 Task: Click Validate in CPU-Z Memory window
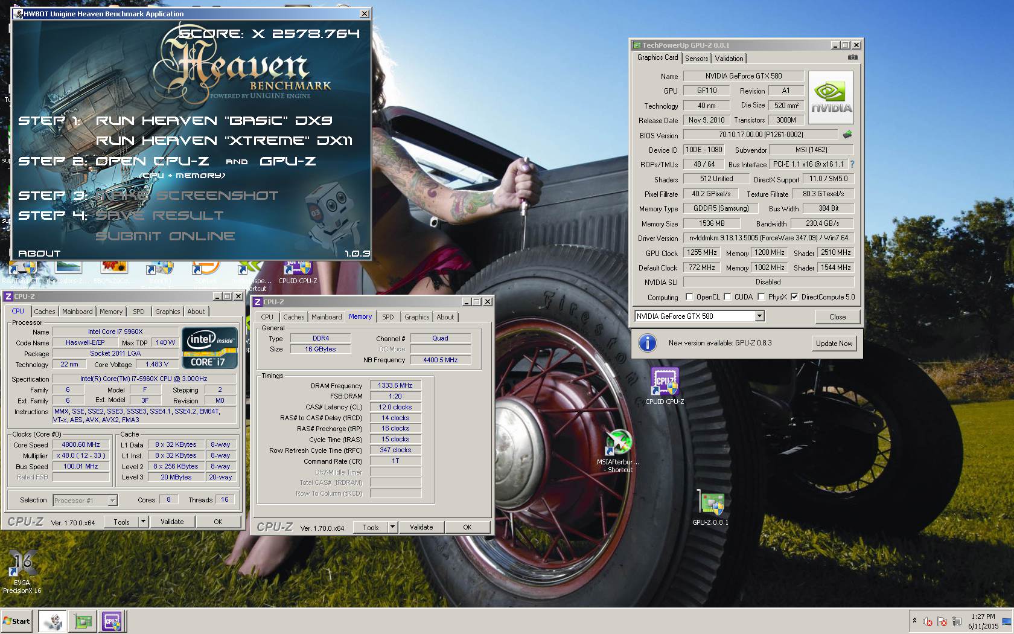(x=421, y=527)
